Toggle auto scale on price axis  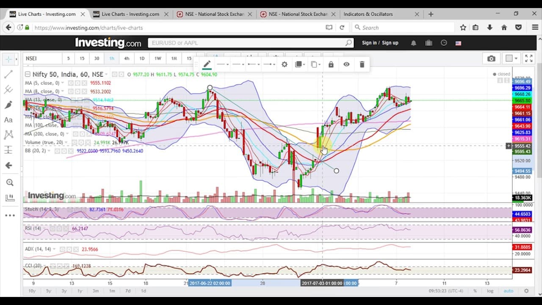pyautogui.click(x=508, y=291)
